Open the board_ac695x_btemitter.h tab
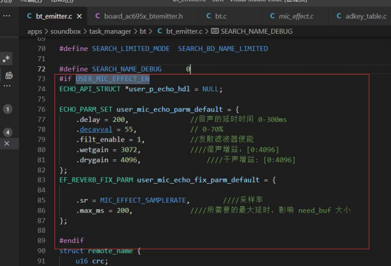 143,17
